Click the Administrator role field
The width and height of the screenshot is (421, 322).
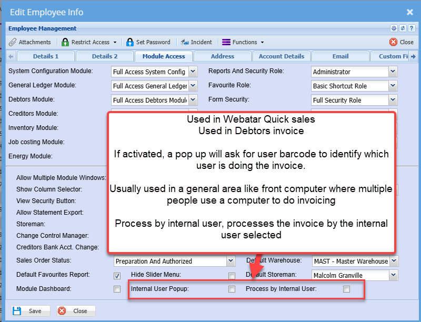349,72
